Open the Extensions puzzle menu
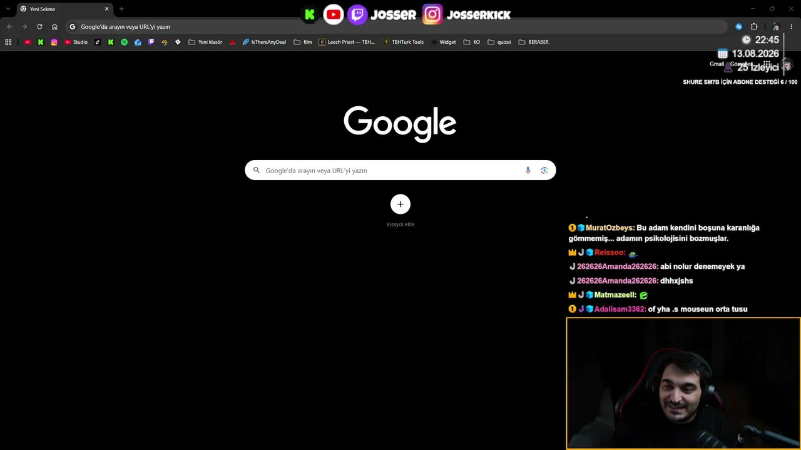The width and height of the screenshot is (801, 450). click(x=754, y=27)
